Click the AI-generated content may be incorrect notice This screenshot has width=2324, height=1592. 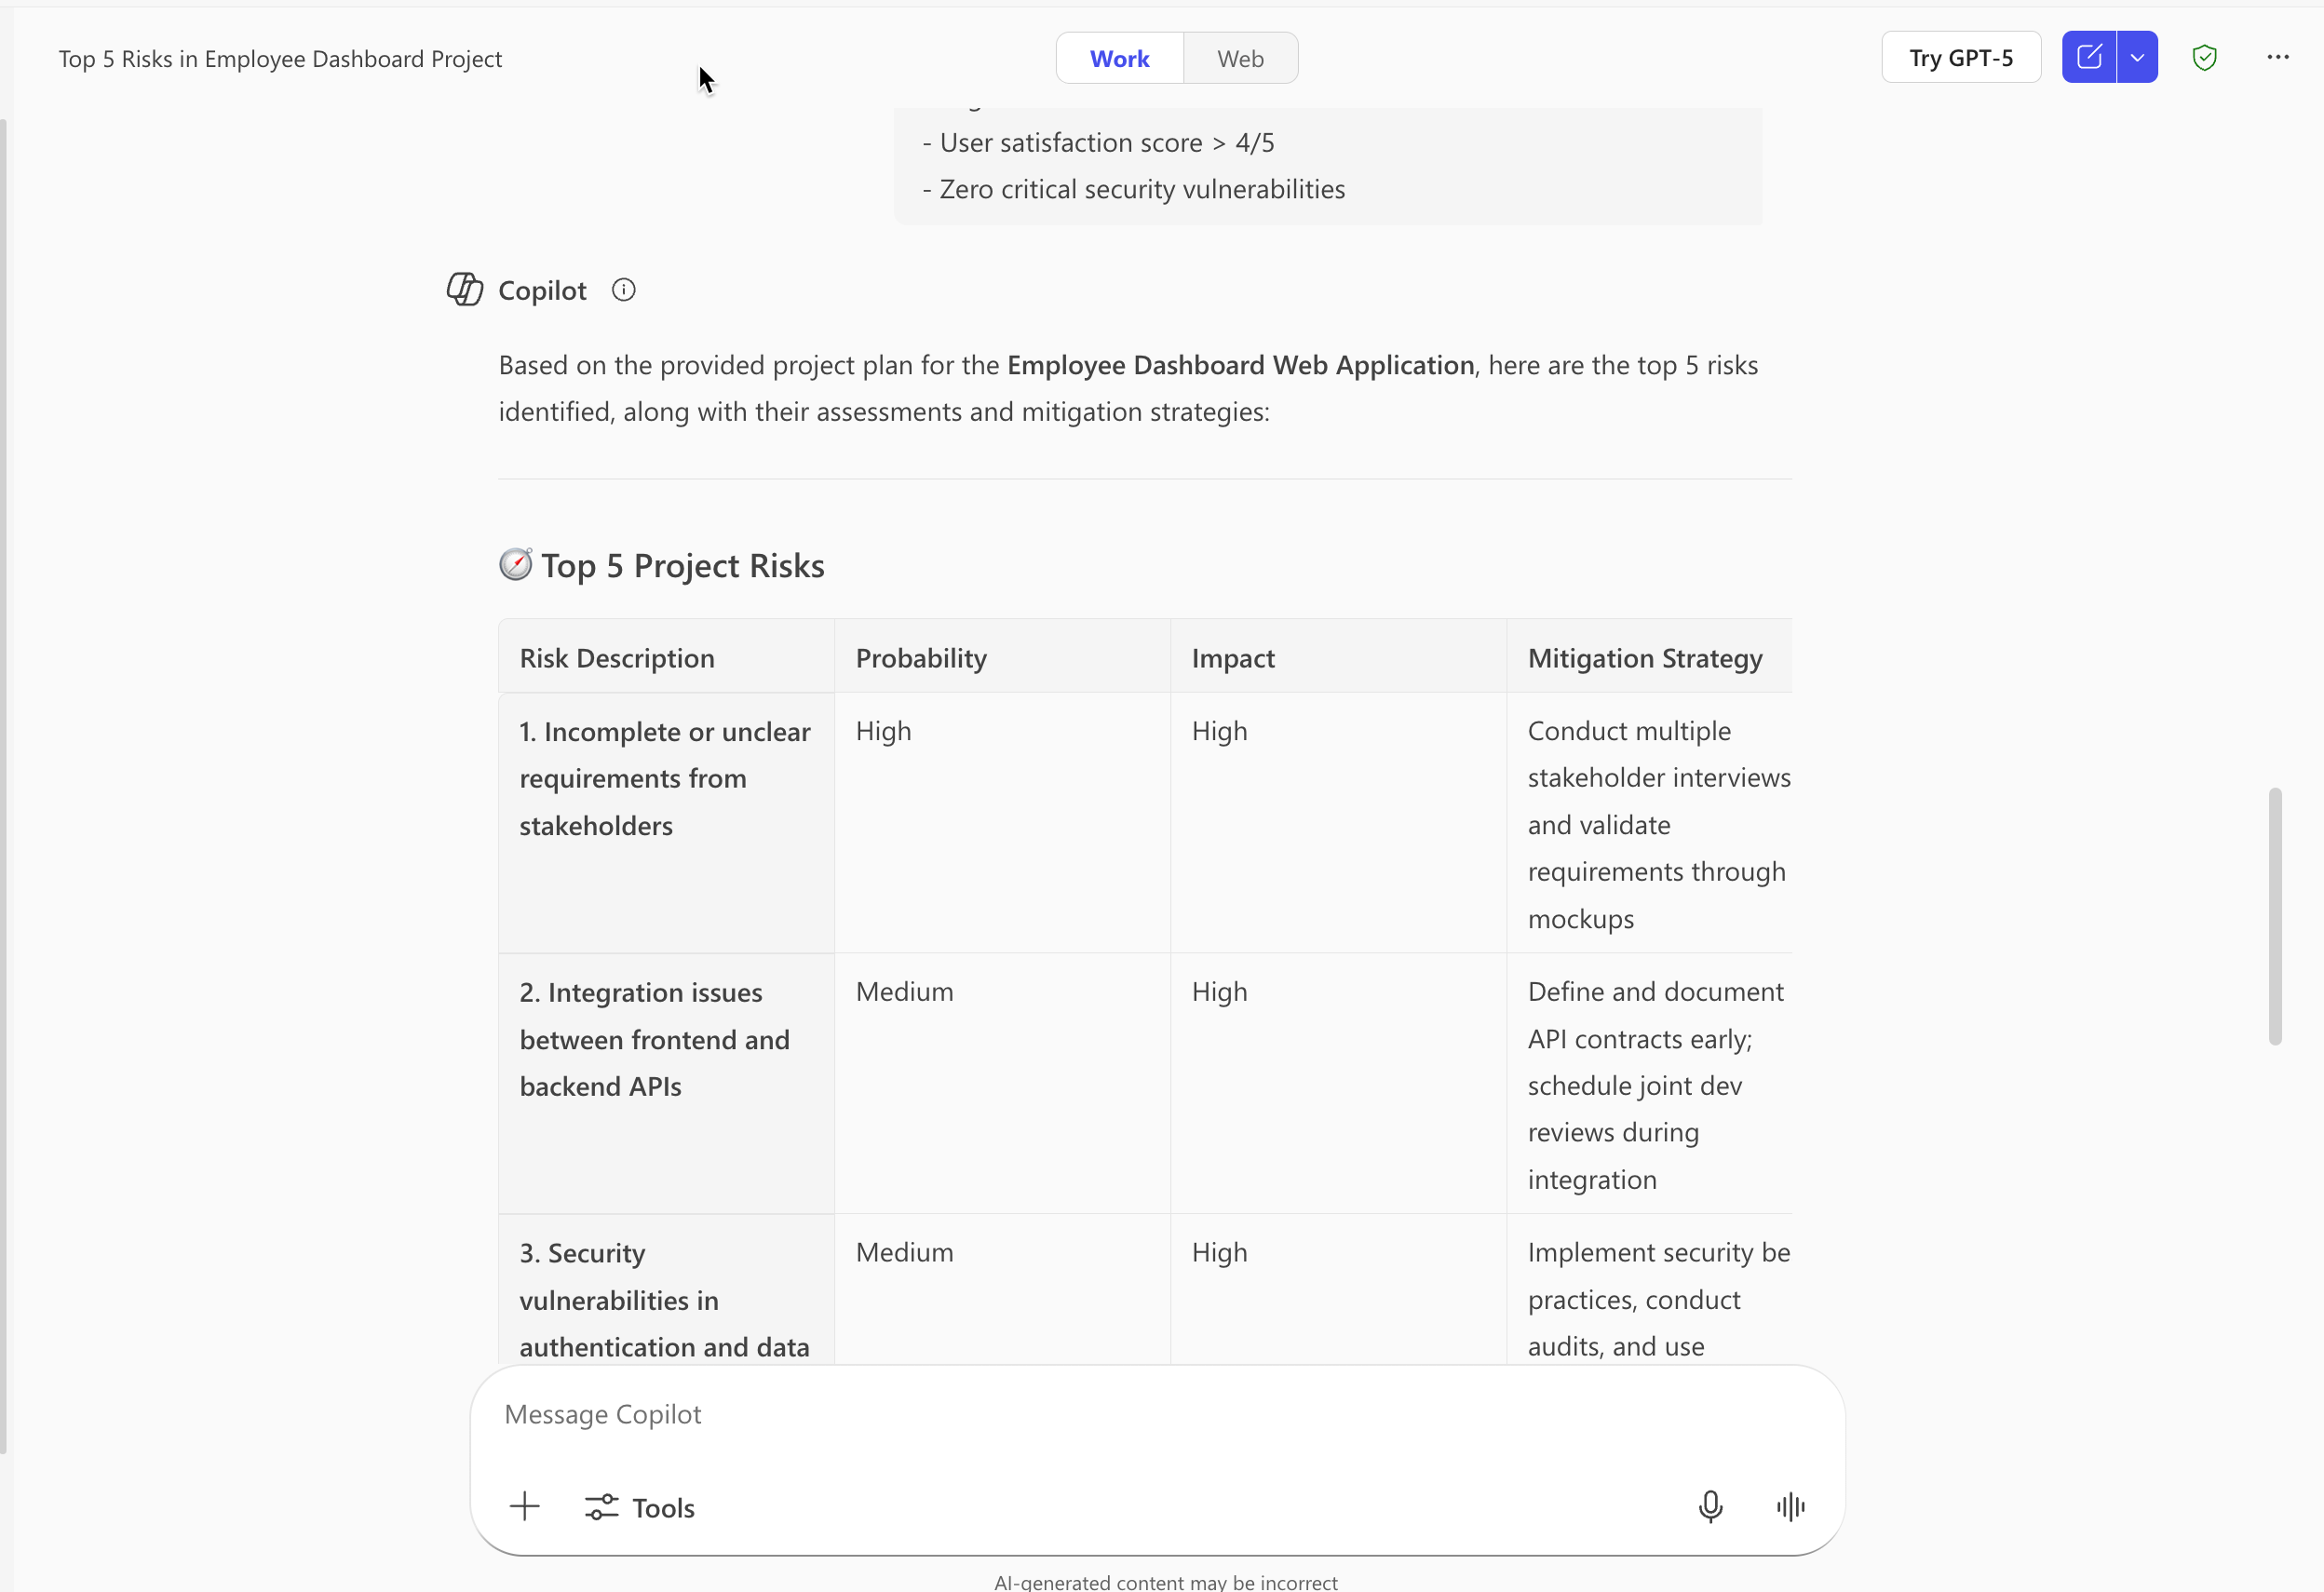[x=1166, y=1581]
